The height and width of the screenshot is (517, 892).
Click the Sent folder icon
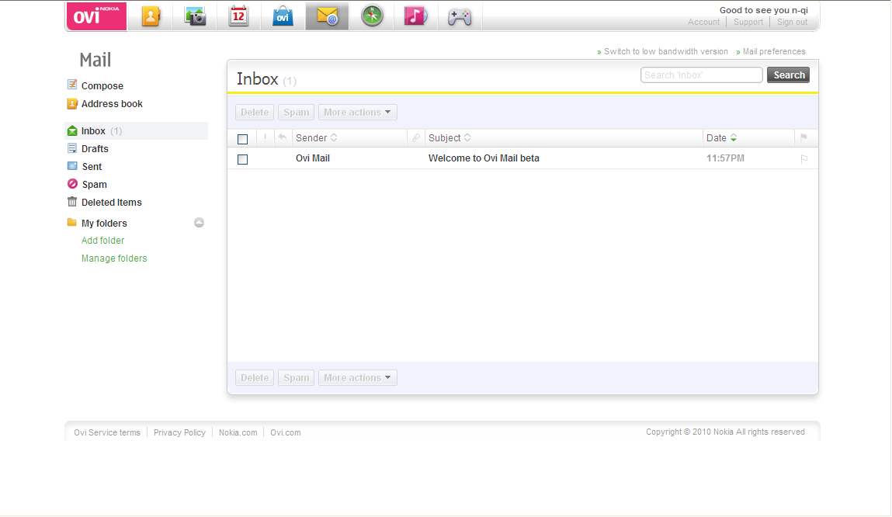tap(72, 166)
